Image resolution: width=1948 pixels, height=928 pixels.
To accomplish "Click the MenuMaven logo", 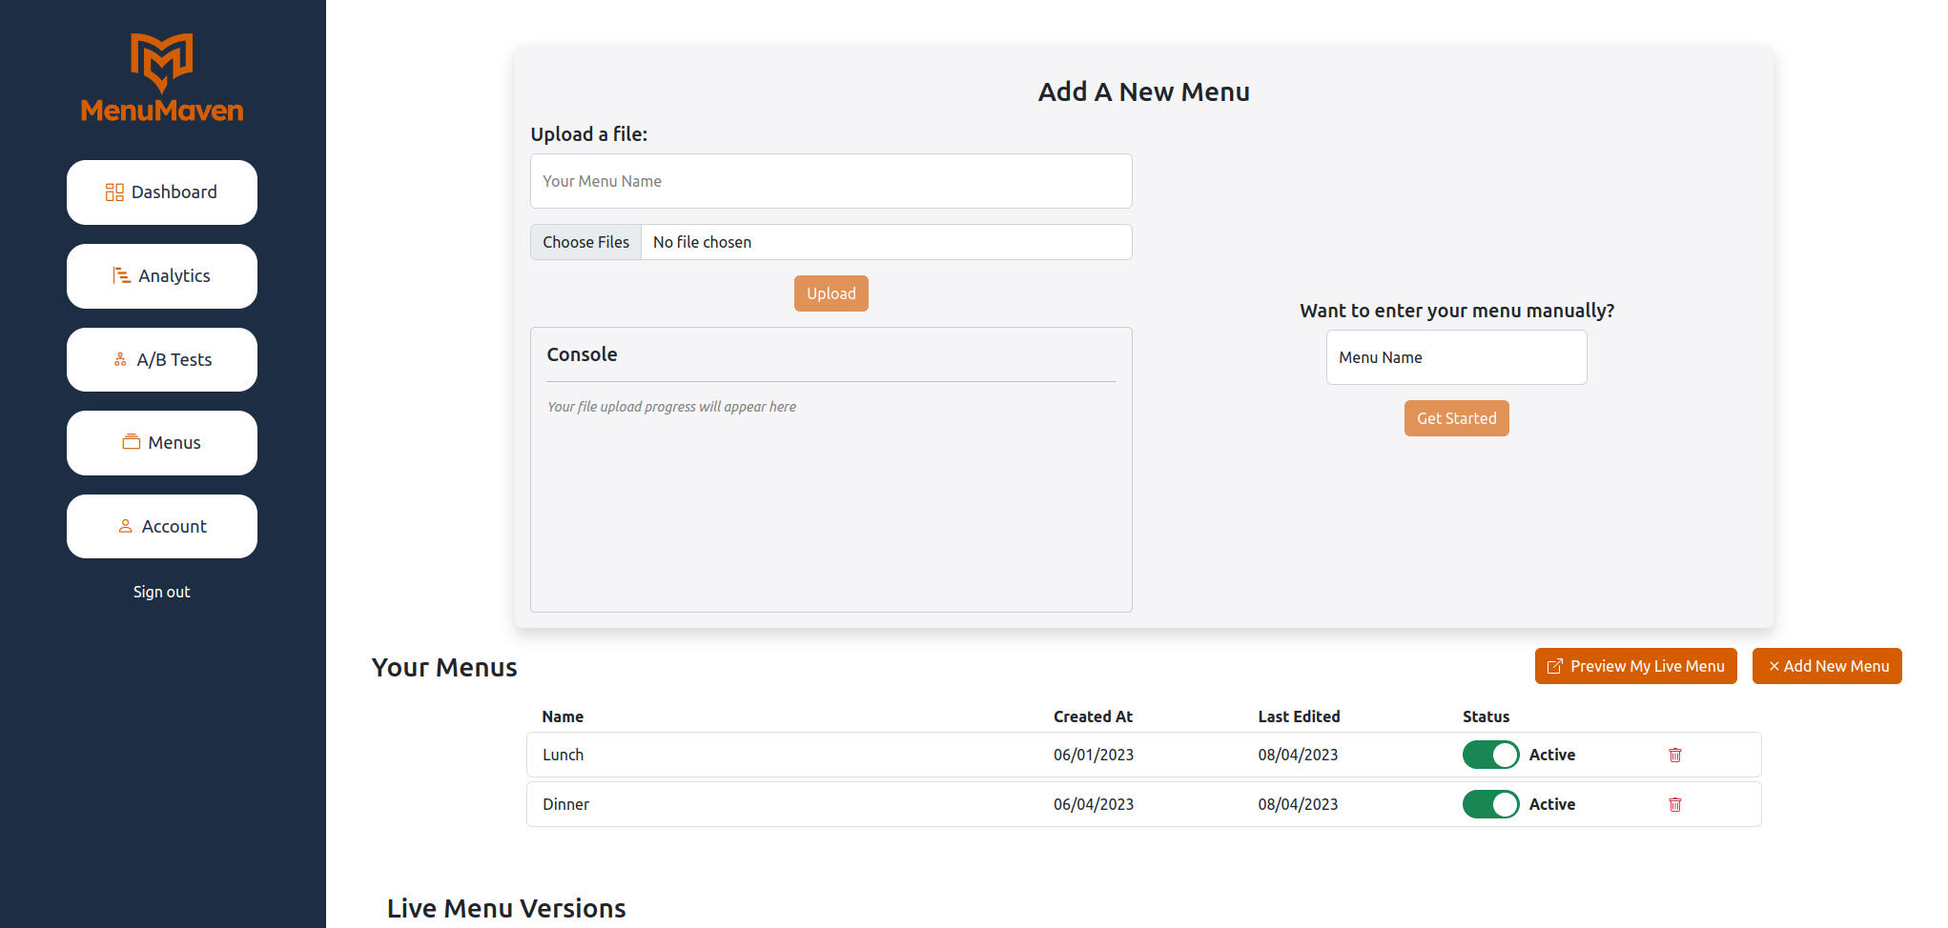I will (x=161, y=78).
